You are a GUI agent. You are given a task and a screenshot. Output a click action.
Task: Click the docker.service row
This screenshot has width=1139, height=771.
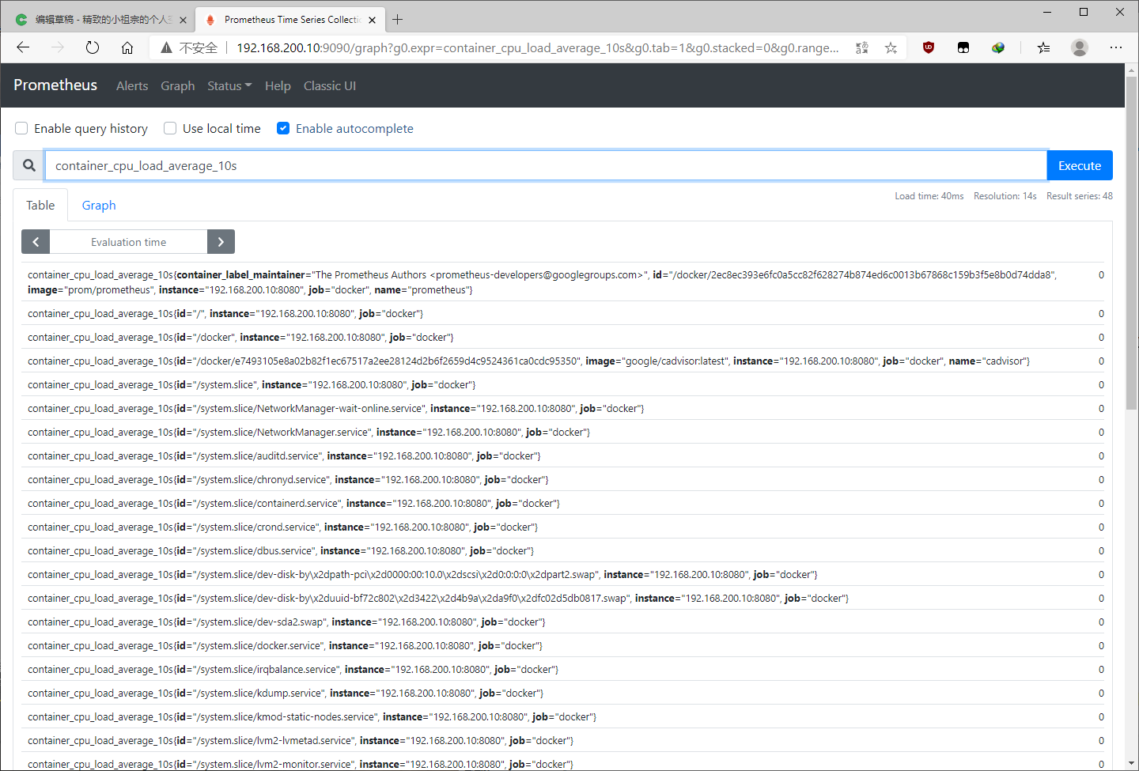[x=562, y=645]
